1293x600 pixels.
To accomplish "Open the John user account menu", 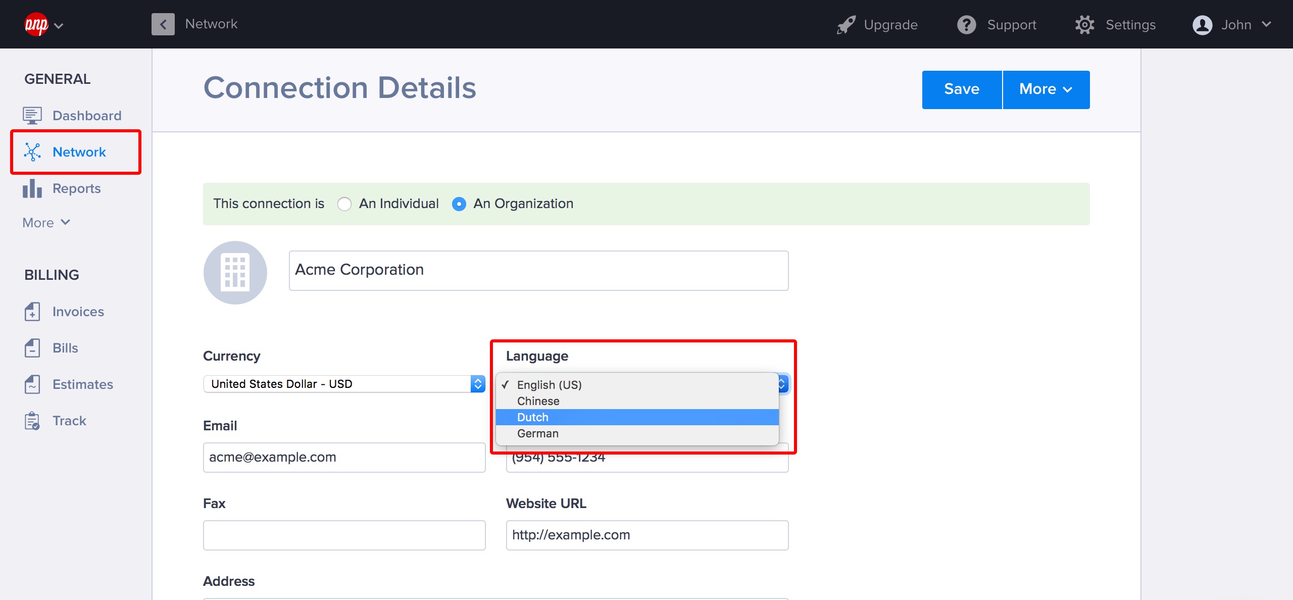I will pyautogui.click(x=1231, y=25).
